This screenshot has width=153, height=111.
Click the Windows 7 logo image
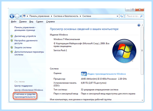(x=124, y=51)
